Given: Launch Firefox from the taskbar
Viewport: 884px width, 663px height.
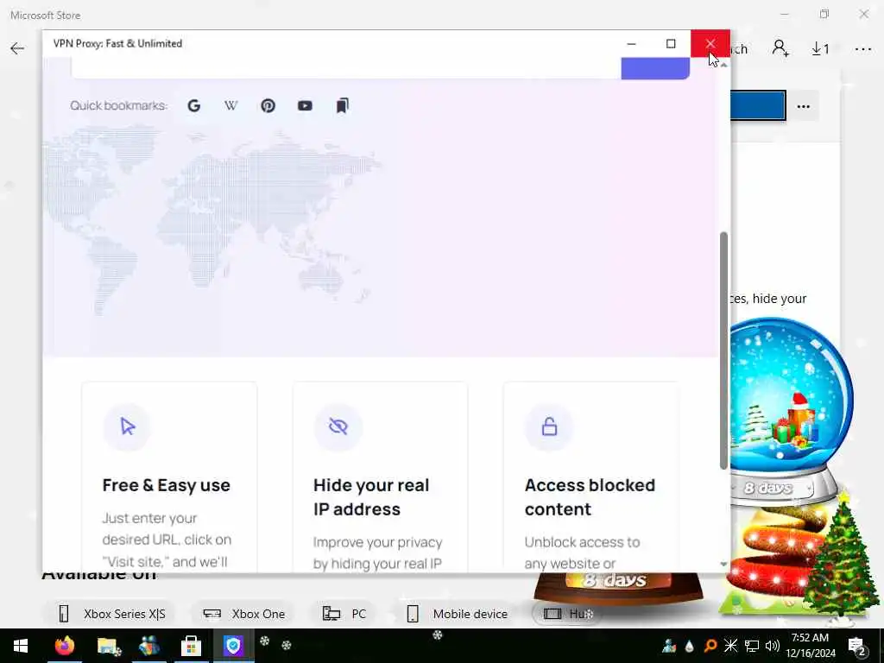Looking at the screenshot, I should (65, 646).
